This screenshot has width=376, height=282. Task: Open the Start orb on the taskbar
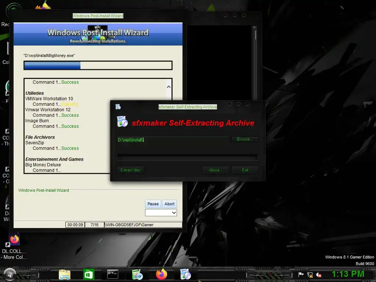click(10, 274)
